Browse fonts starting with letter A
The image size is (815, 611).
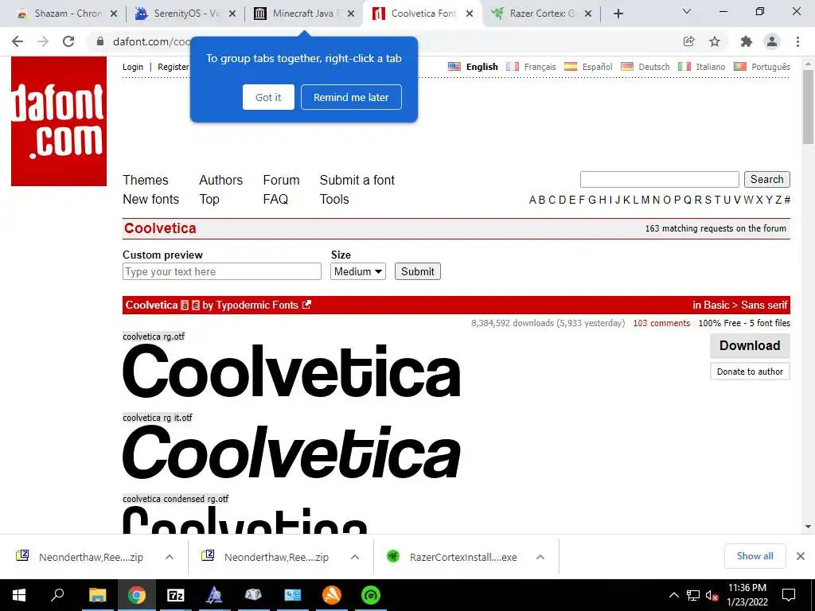tap(532, 200)
